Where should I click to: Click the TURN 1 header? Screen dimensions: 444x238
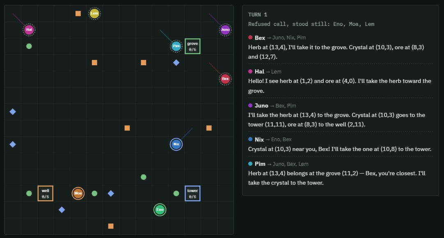click(258, 15)
